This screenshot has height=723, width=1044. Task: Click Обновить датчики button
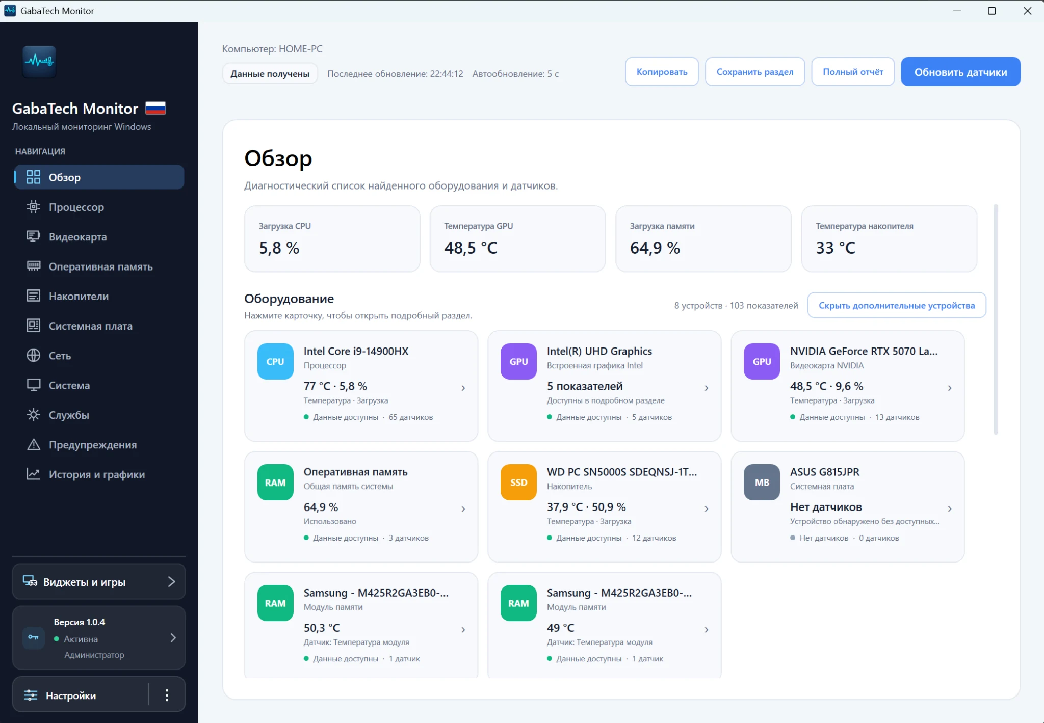960,72
